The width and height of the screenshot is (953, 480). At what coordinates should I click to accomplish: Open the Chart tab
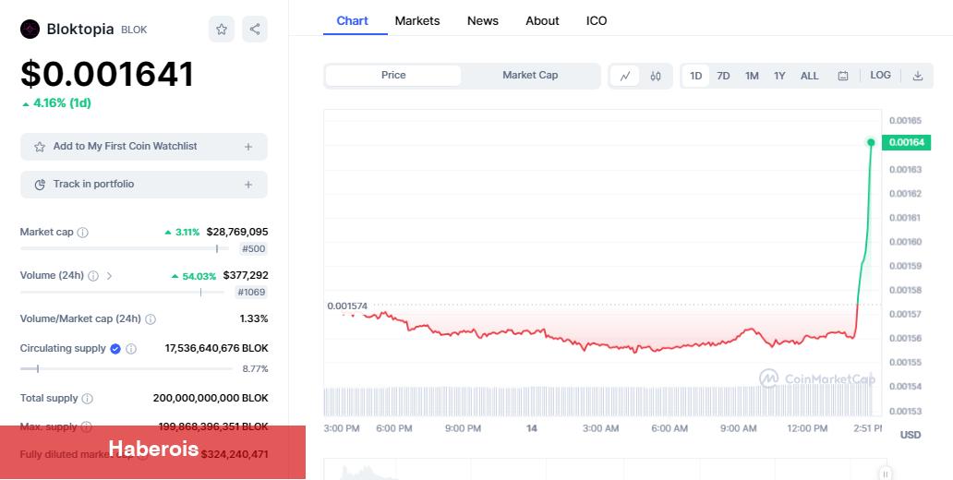click(353, 20)
